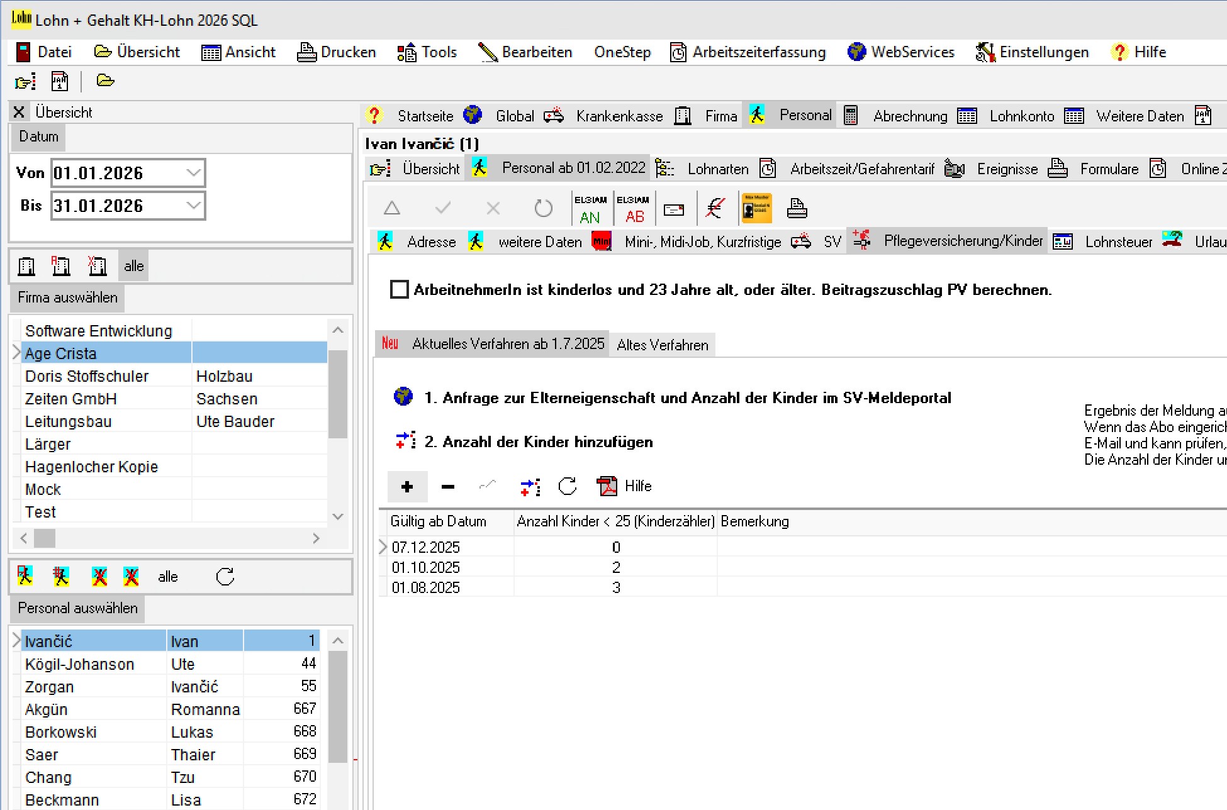Click the refresh icon next to alle in personnel filter
Screen dimensions: 1227x810
click(x=225, y=577)
